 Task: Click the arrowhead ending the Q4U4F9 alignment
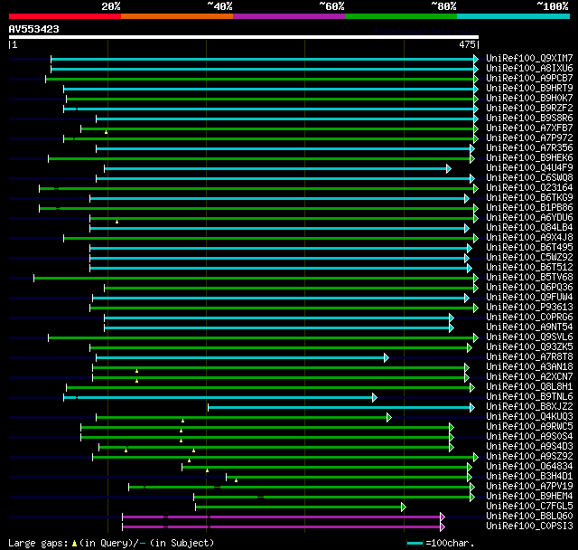click(448, 168)
